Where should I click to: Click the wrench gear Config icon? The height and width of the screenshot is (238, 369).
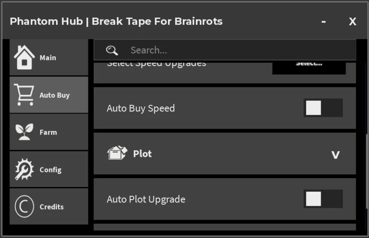tap(24, 169)
